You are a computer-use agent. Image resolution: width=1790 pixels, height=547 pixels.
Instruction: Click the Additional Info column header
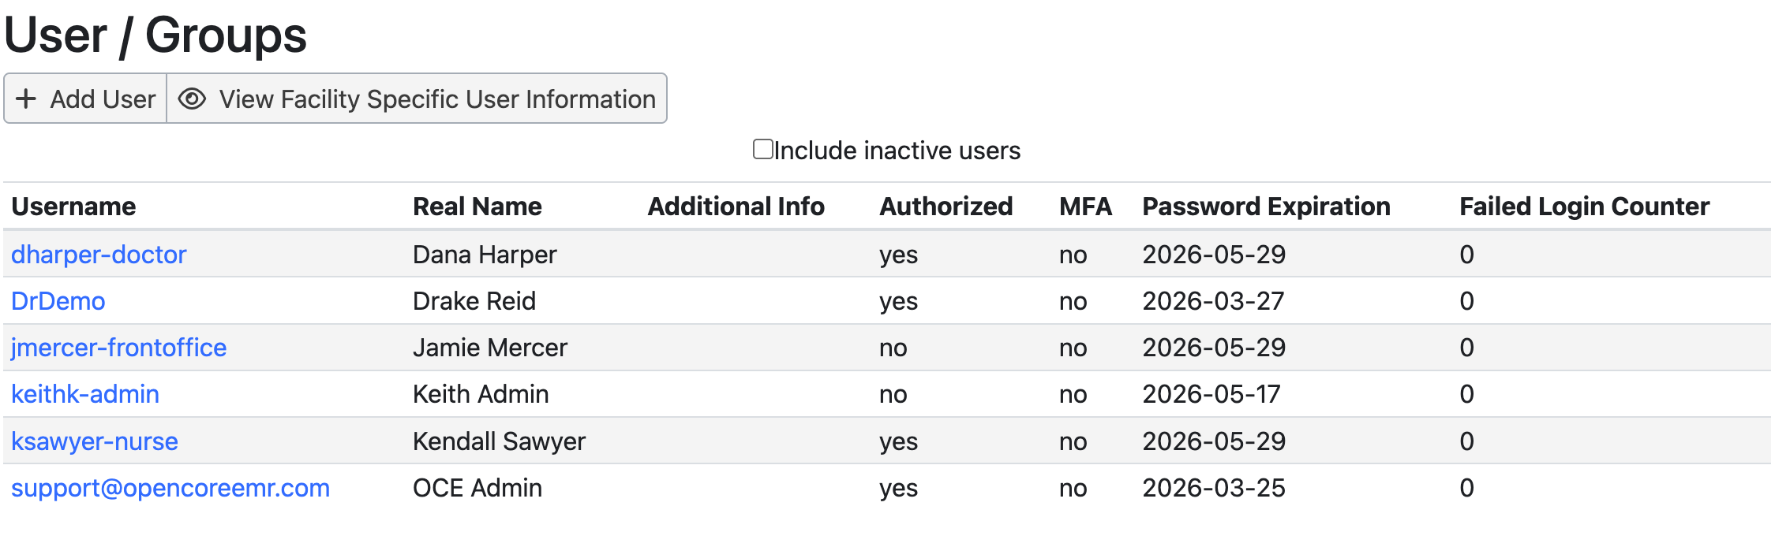pos(736,207)
